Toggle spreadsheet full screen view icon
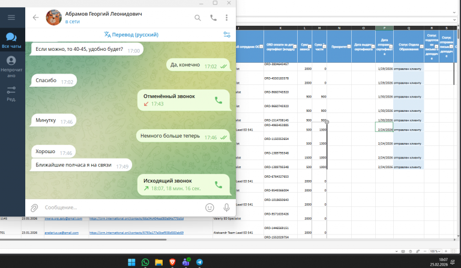This screenshot has height=268, width=461. coord(453,251)
